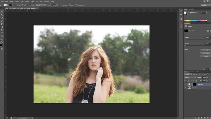
Task: Filter layers by type layers icon
Action: (x=199, y=74)
